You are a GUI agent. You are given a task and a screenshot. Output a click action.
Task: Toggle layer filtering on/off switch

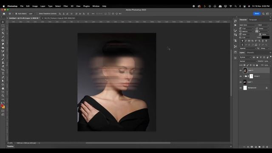tap(271, 57)
